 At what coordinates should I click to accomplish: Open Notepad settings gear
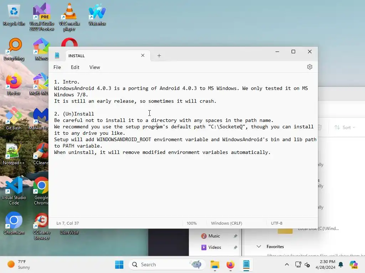(x=310, y=67)
